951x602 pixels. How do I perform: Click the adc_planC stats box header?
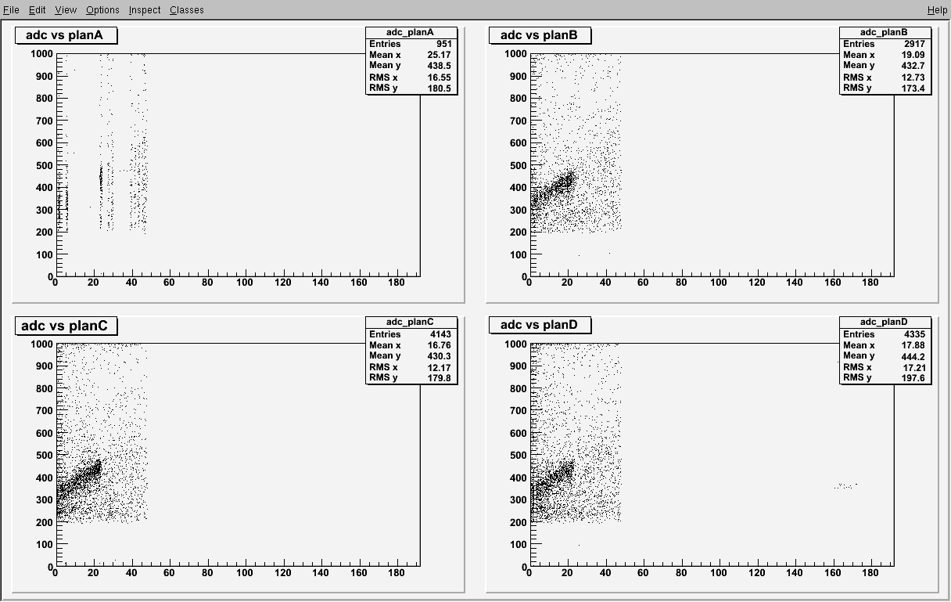[x=411, y=323]
